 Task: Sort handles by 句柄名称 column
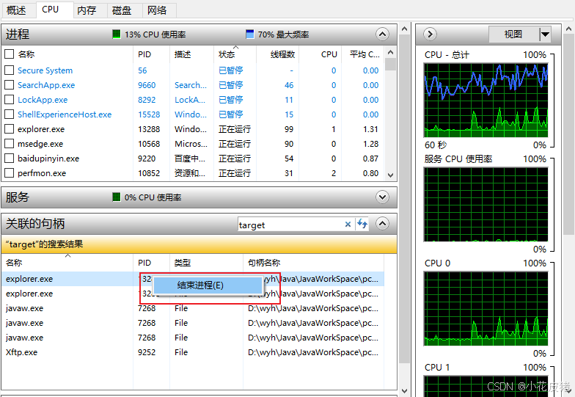point(264,263)
